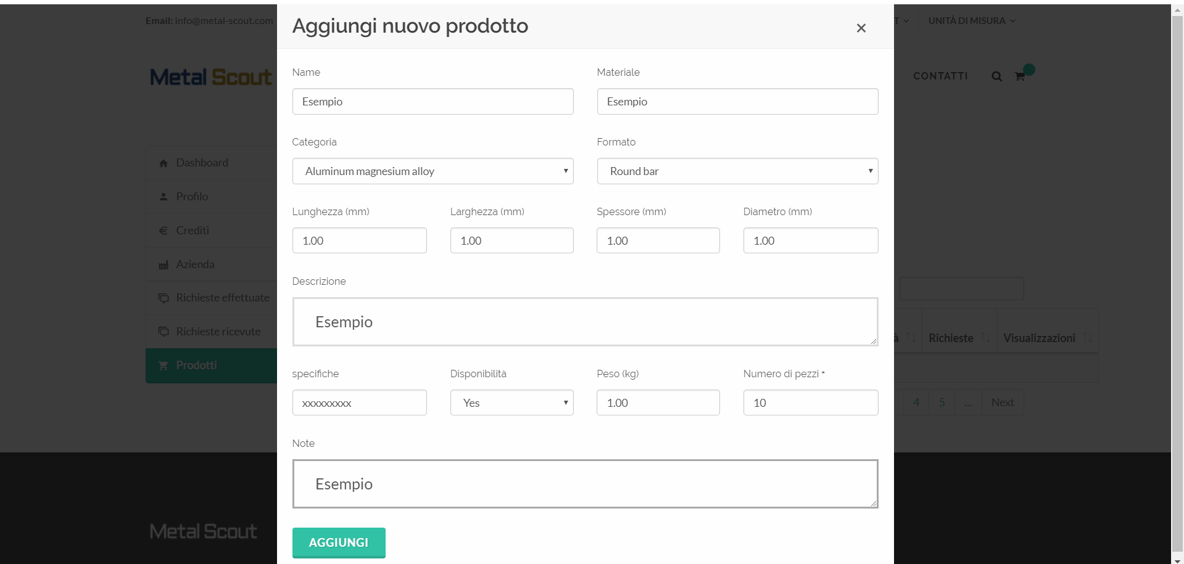
Task: Open Dashboard in the sidebar
Action: 211,163
